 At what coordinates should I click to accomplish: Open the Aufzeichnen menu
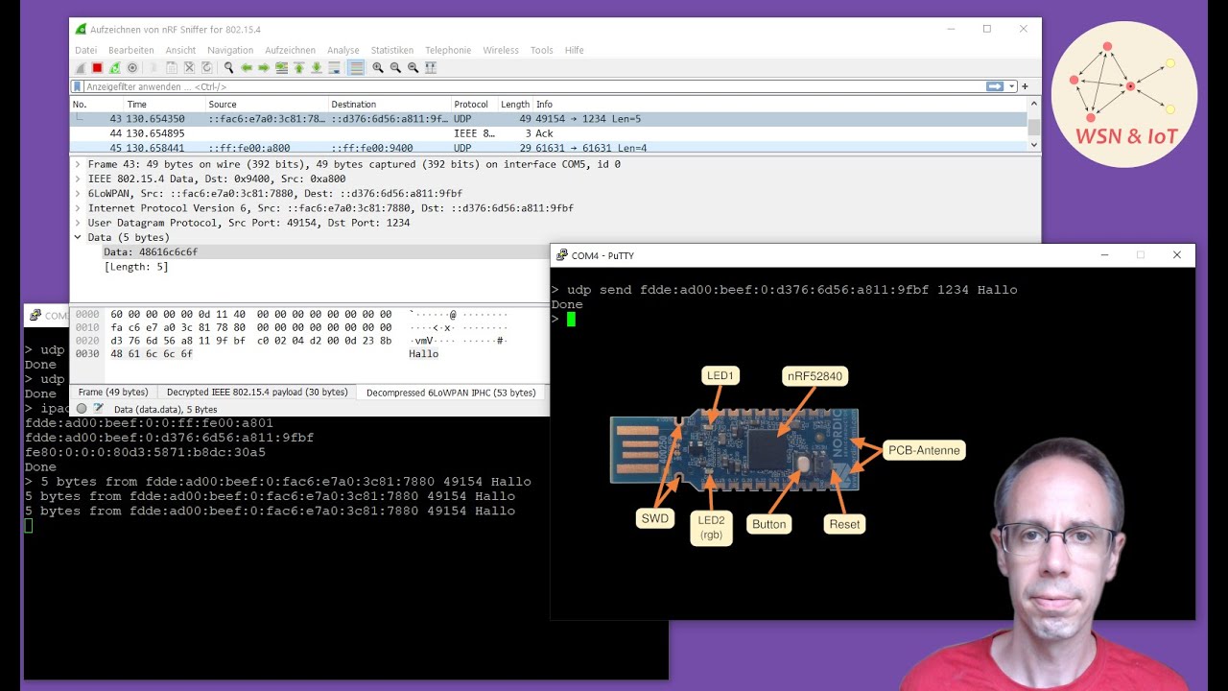291,50
